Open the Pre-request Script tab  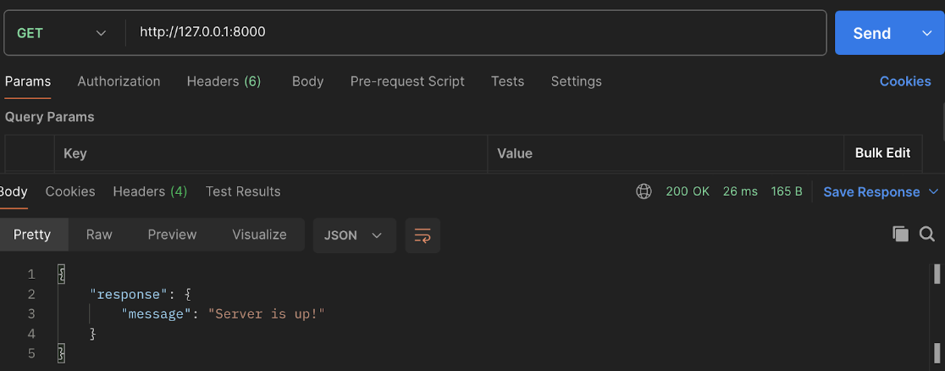click(x=407, y=81)
